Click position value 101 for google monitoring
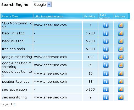Screen dimensions: 134x110 (91, 57)
